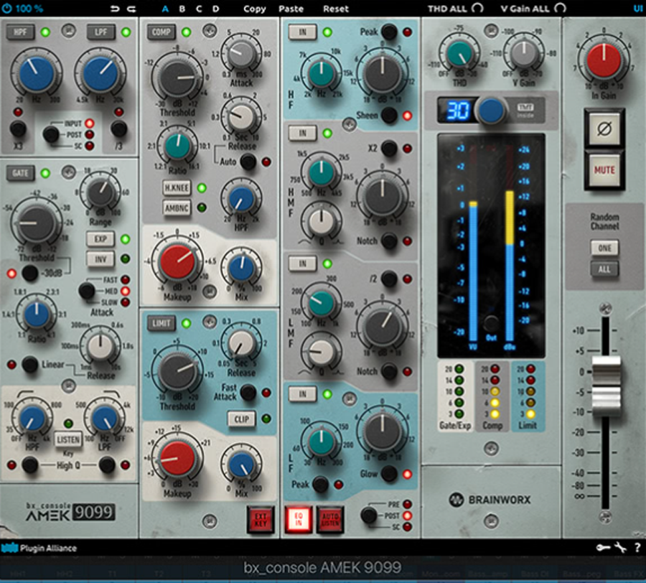The width and height of the screenshot is (646, 583).
Task: Click the limiter Threshold knob
Action: coord(177,370)
